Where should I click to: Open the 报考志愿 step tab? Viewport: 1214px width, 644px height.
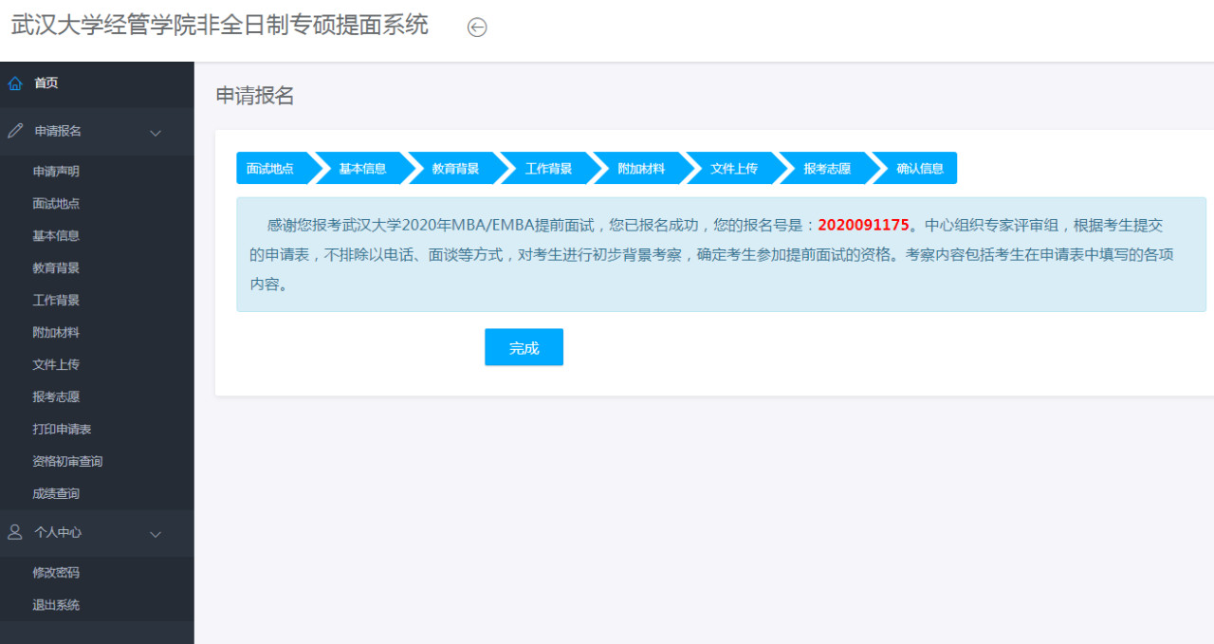[x=827, y=169]
